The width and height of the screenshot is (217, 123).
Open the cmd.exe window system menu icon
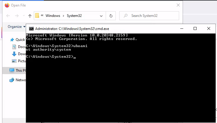[31, 29]
